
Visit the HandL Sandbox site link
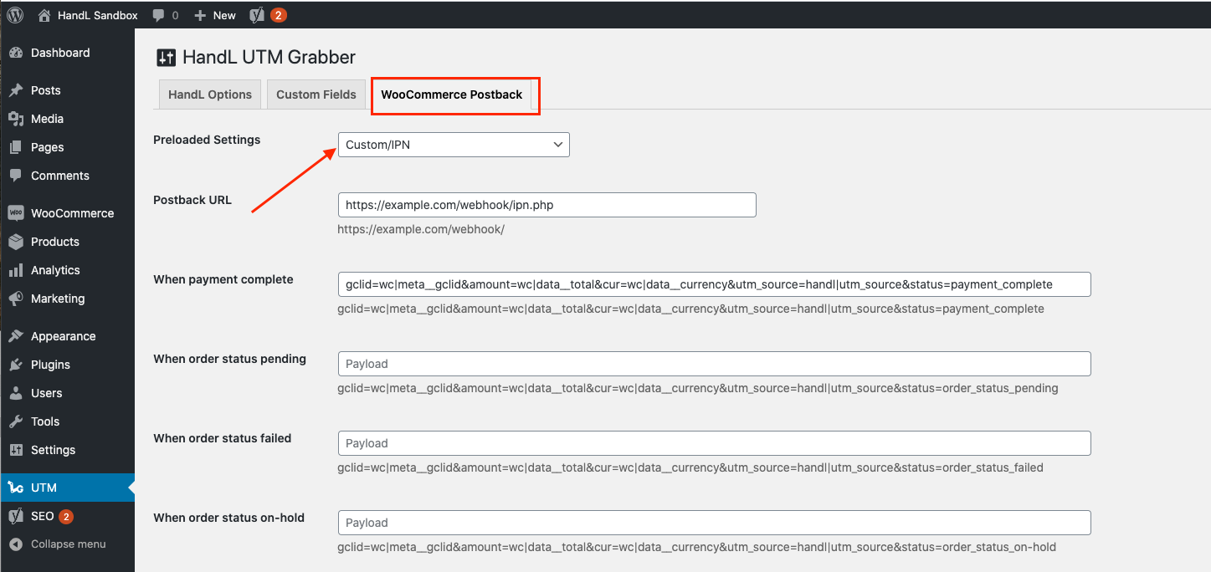pos(87,14)
